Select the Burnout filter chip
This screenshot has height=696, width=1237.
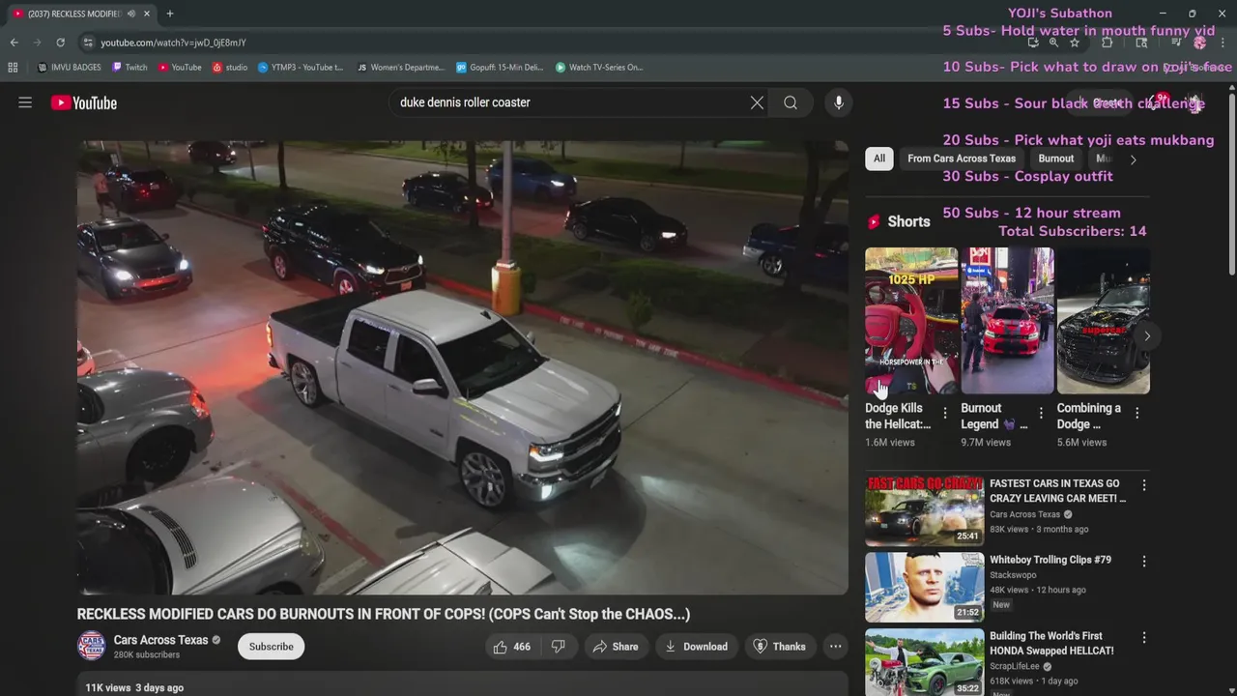(1056, 159)
